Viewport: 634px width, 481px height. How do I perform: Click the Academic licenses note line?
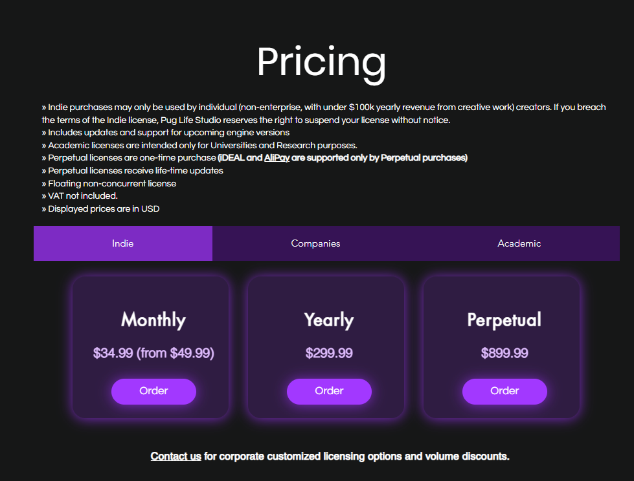(199, 145)
